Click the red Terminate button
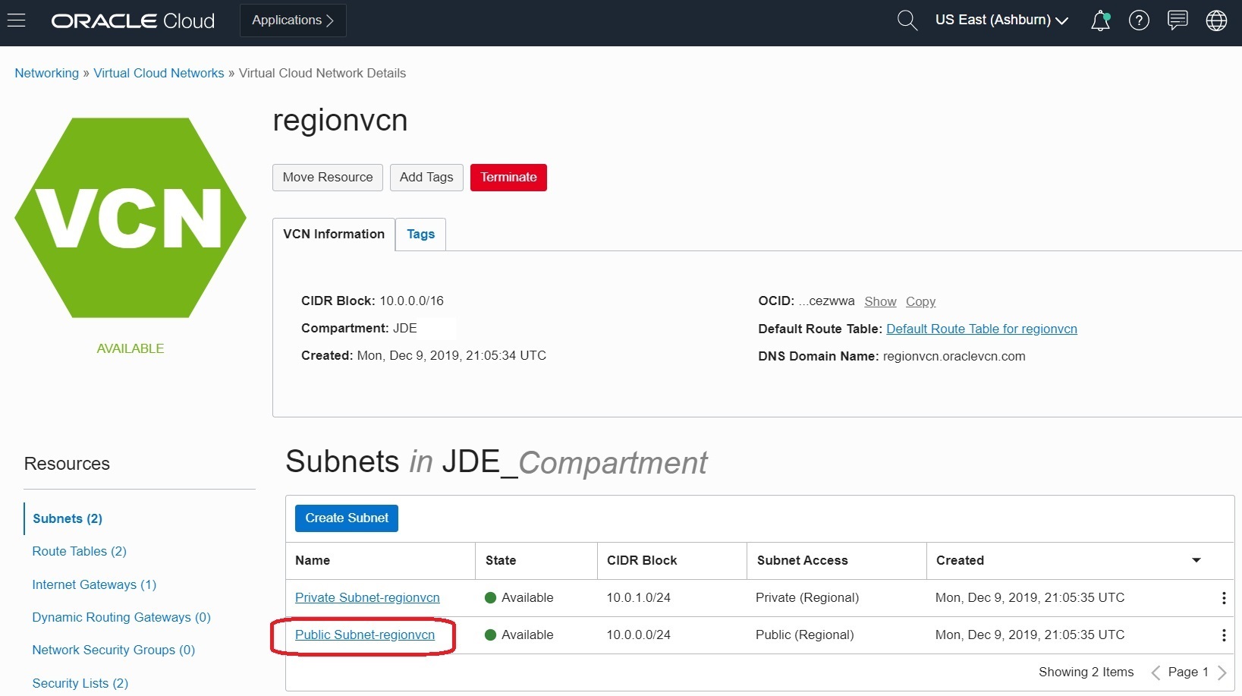The image size is (1242, 696). point(508,178)
